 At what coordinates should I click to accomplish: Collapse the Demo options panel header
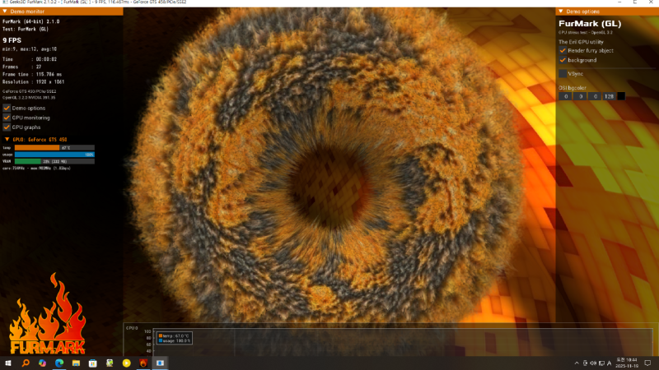(x=562, y=12)
